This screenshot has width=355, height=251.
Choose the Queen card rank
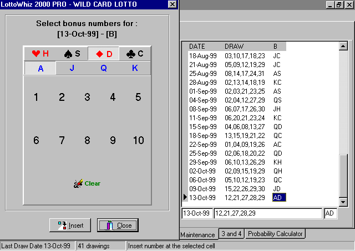click(x=104, y=68)
